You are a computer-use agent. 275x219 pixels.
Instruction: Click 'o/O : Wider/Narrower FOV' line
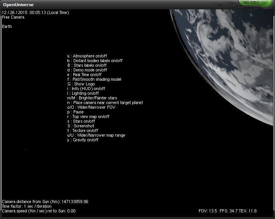coord(91,107)
